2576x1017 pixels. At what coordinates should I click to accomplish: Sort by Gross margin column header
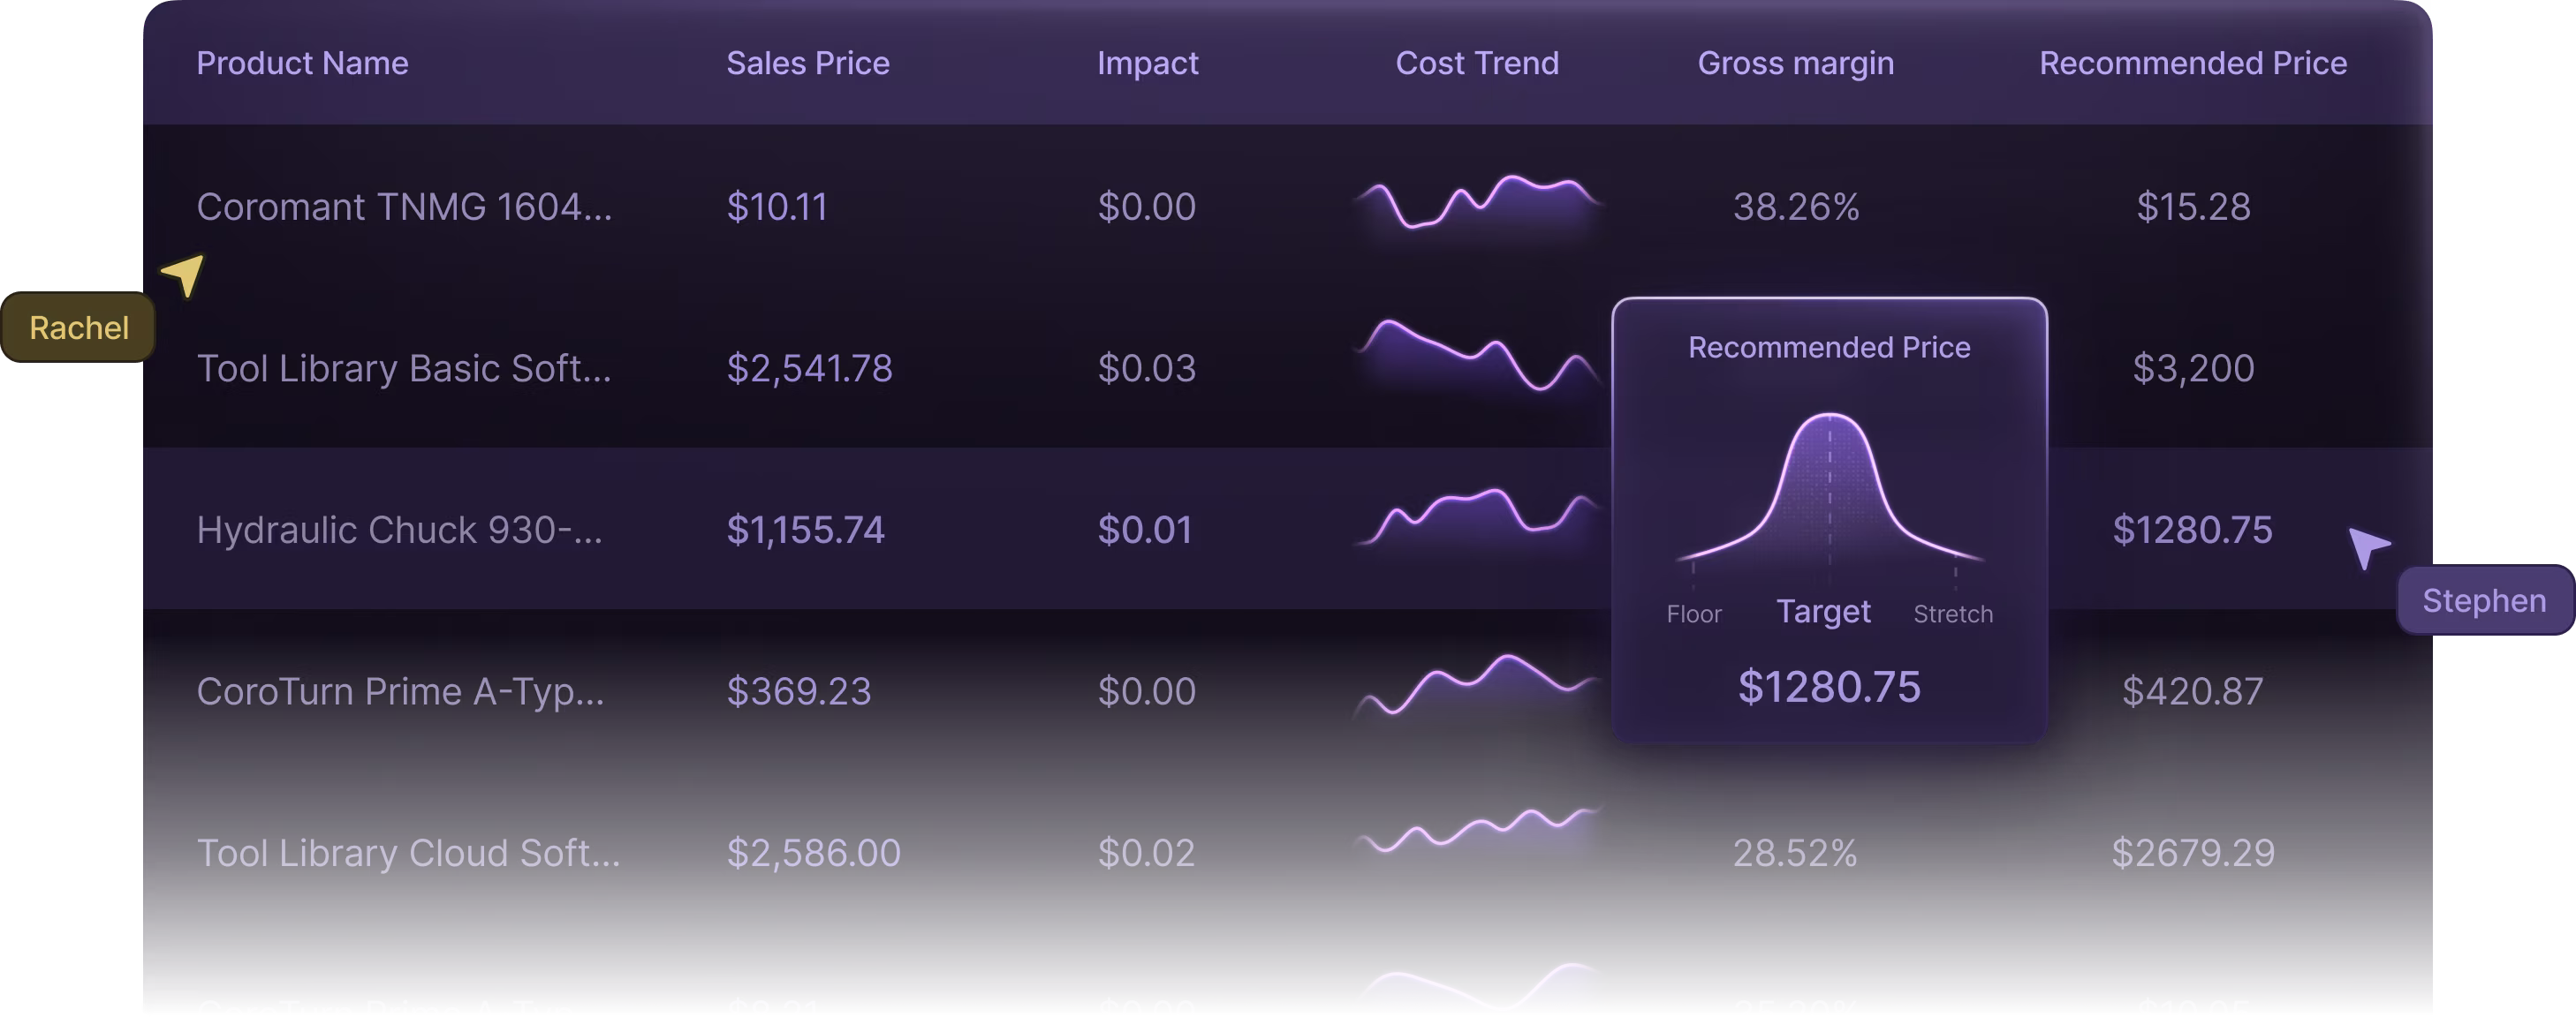pos(1795,63)
